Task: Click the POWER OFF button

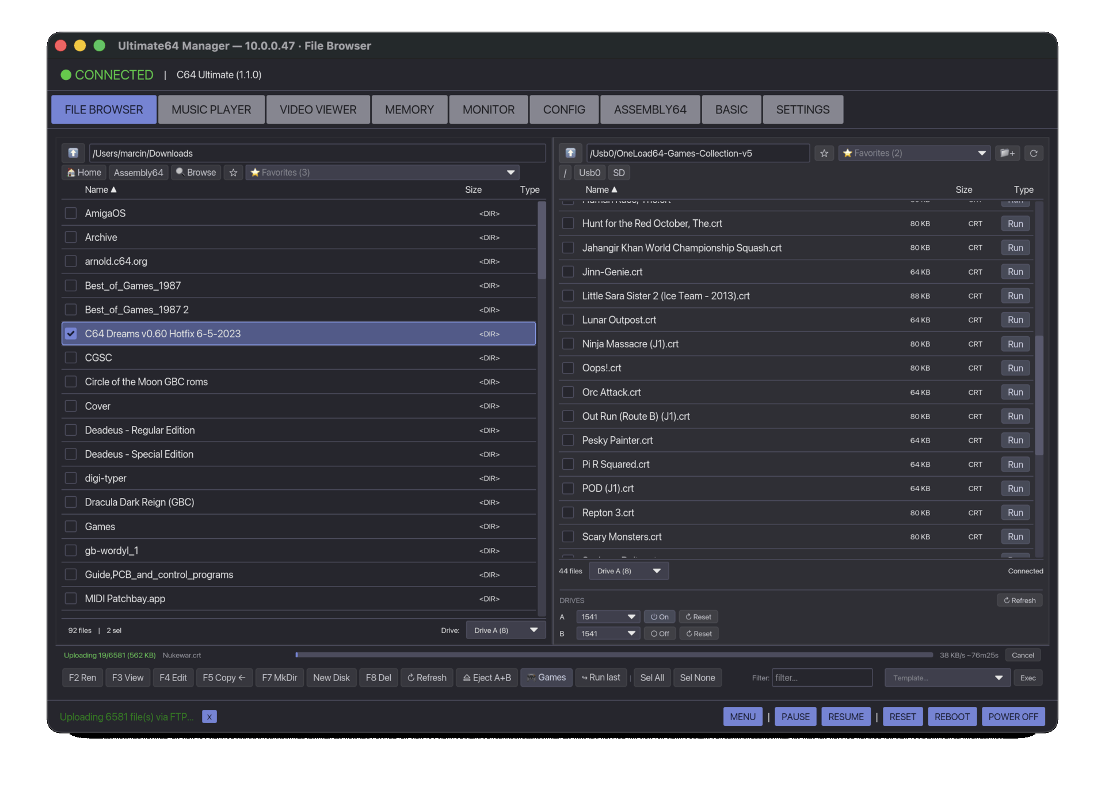Action: pos(1013,717)
